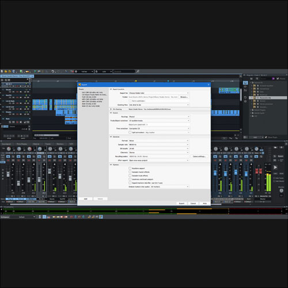Screen dimensions: 288x288
Task: Tick the Loudness and level analysis checkbox
Action: pos(130,179)
